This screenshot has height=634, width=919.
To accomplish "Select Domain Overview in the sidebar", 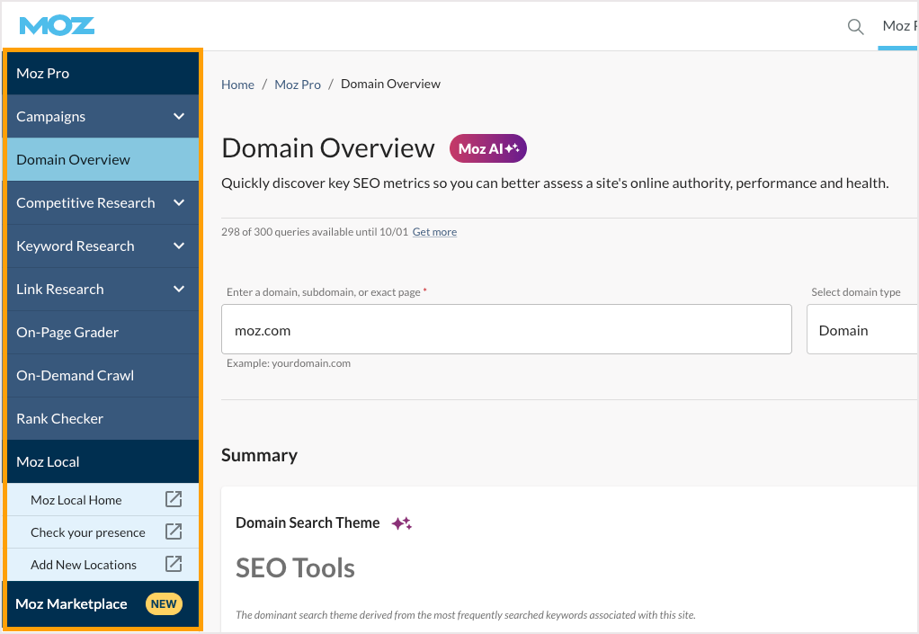I will point(74,160).
